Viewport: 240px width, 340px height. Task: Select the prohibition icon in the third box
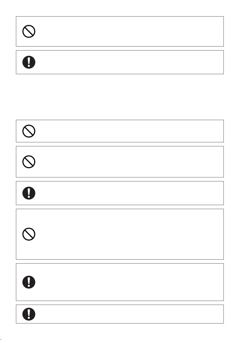[29, 131]
